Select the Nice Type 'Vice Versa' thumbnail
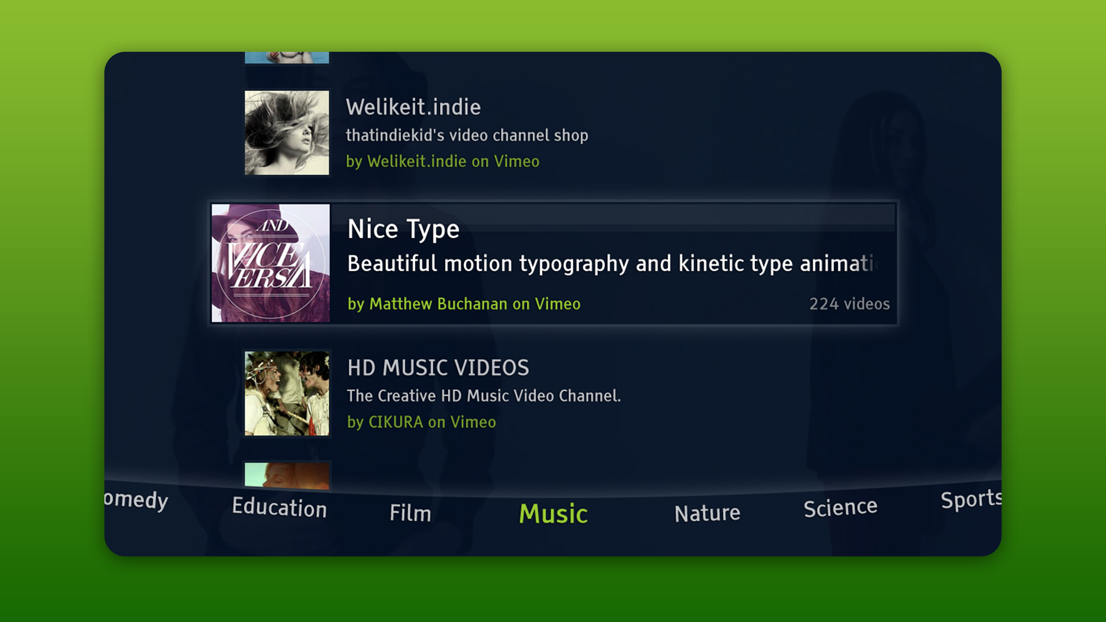The width and height of the screenshot is (1106, 622). [270, 263]
